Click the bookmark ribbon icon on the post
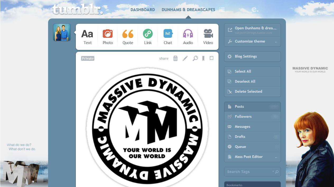334x187 pixels. point(203,58)
